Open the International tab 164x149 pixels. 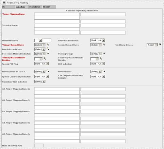coord(35,7)
